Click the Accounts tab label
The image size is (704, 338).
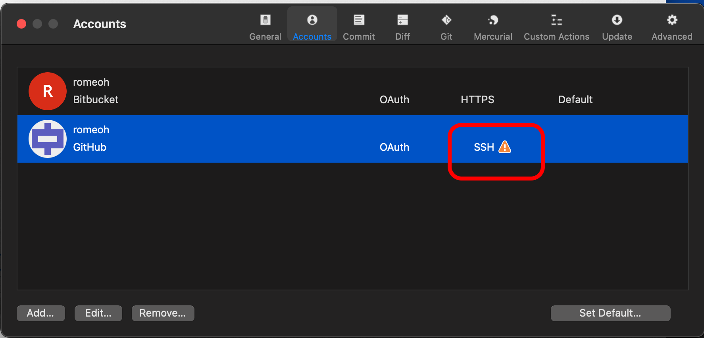312,36
